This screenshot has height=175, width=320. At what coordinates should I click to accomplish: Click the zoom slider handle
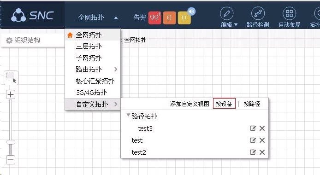coord(11,142)
